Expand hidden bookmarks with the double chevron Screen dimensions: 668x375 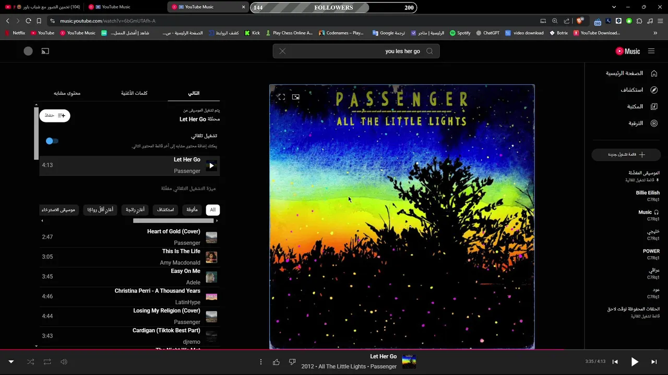[x=655, y=33]
